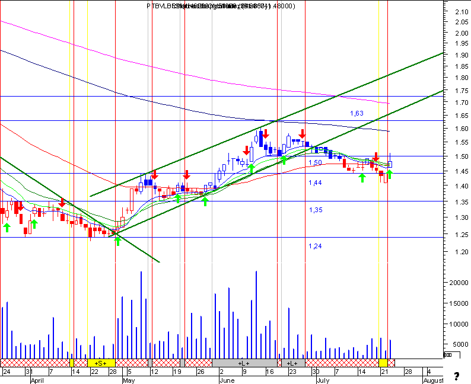Click the April month label
Screen dimensions: 471x384
point(37,380)
